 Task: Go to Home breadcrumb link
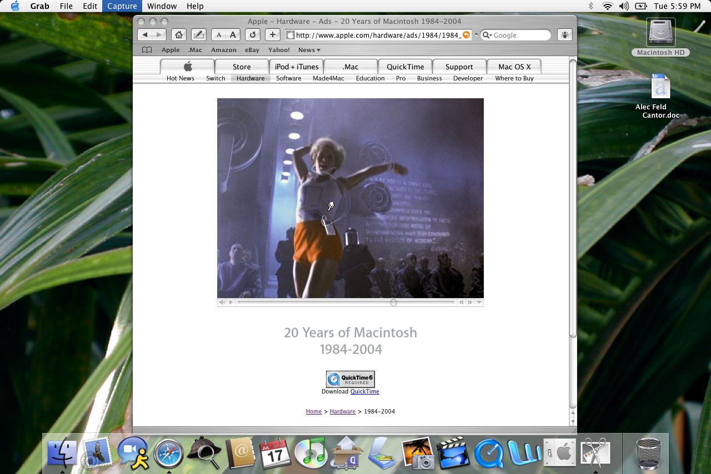tap(314, 411)
